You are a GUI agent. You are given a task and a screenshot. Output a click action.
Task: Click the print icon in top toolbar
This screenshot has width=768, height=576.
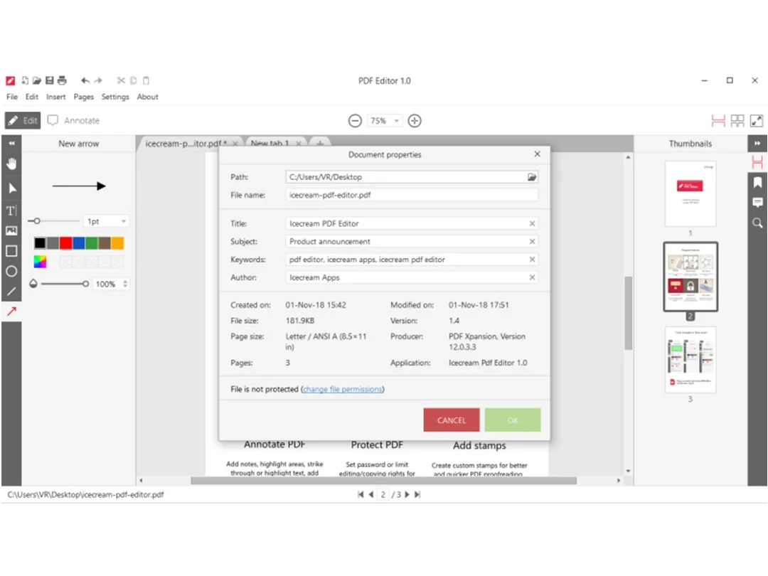click(x=62, y=80)
